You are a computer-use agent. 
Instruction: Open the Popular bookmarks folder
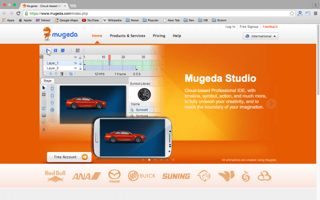(150, 20)
